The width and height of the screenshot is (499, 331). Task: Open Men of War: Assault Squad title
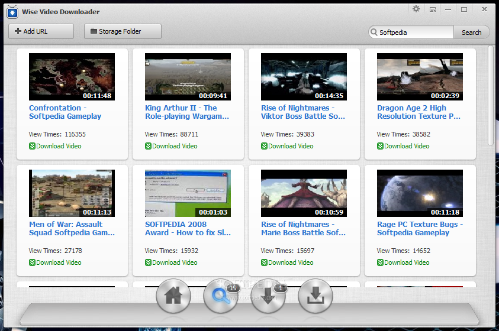(72, 229)
